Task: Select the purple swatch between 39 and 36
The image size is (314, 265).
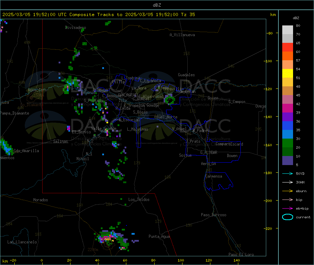Action: click(x=287, y=117)
